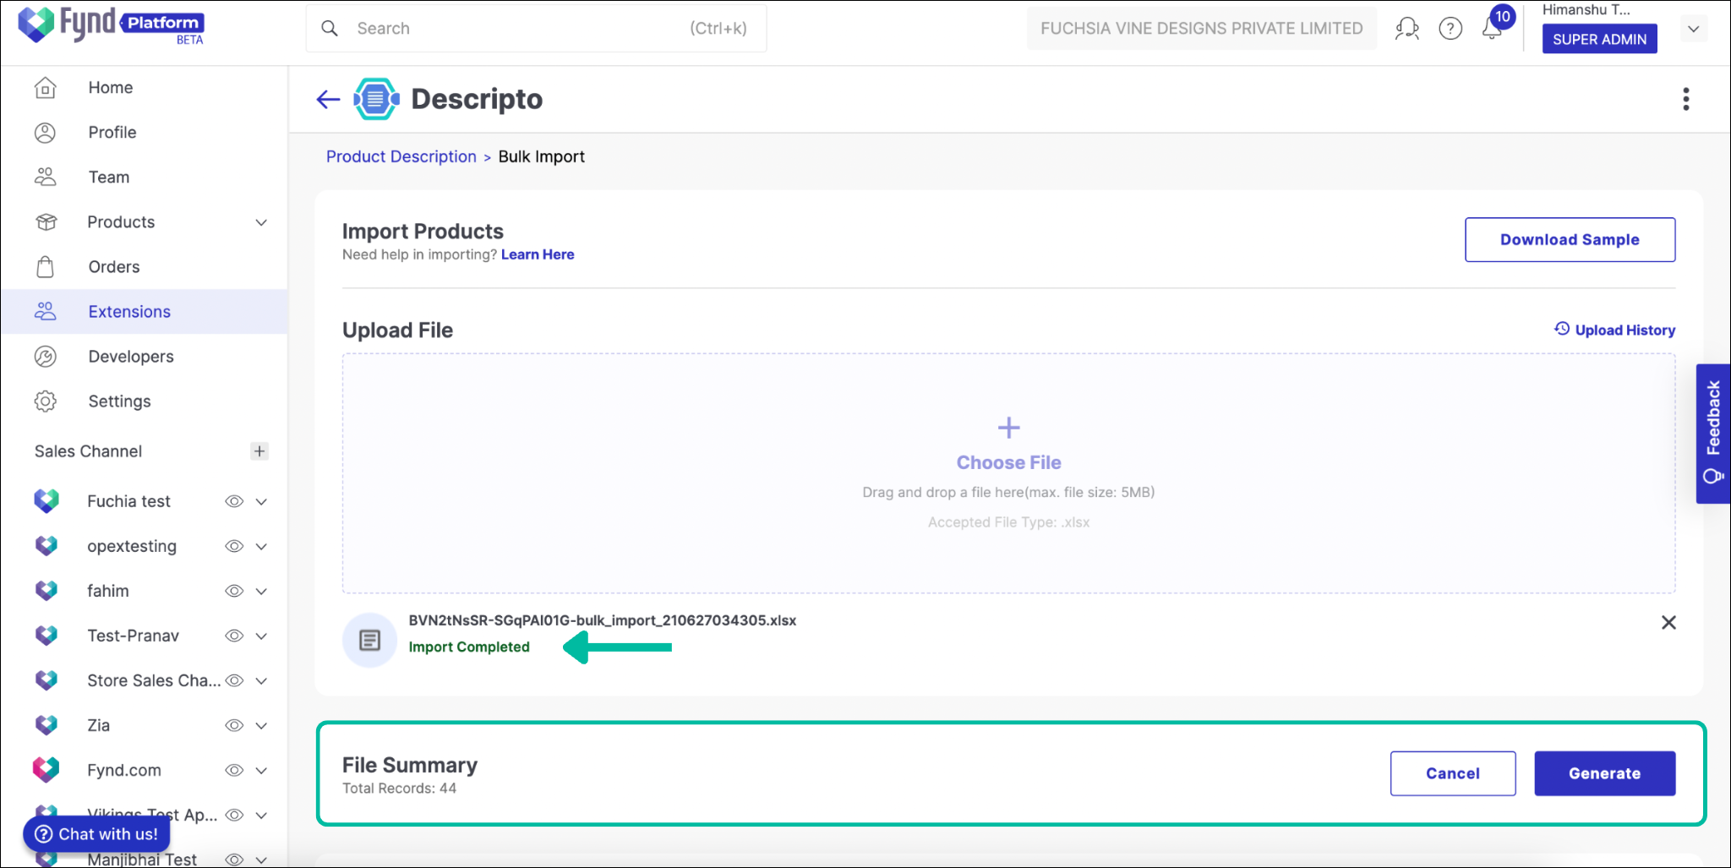Remove the uploaded bulk import file
1731x868 pixels.
pyautogui.click(x=1668, y=623)
